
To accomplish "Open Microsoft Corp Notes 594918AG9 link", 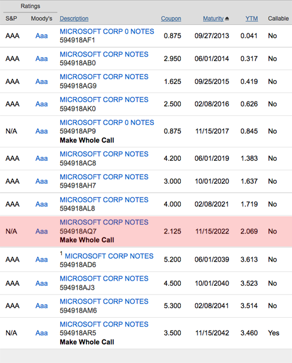I will pos(104,77).
